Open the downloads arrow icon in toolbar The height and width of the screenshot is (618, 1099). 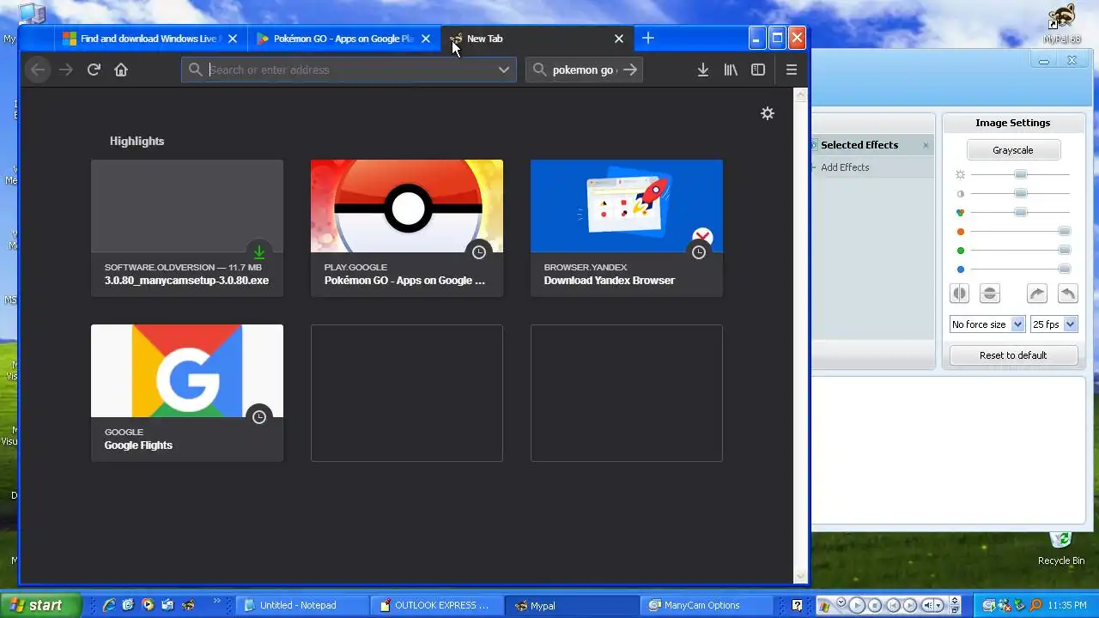click(x=702, y=70)
